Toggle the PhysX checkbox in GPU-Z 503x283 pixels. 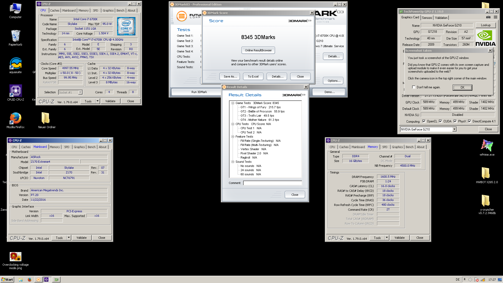(x=455, y=121)
